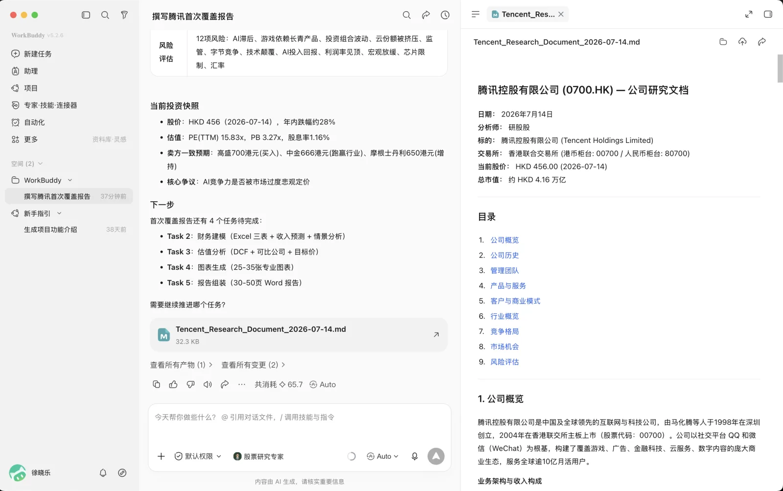
Task: Jump to 公司概览 in table of contents
Action: [x=505, y=240]
